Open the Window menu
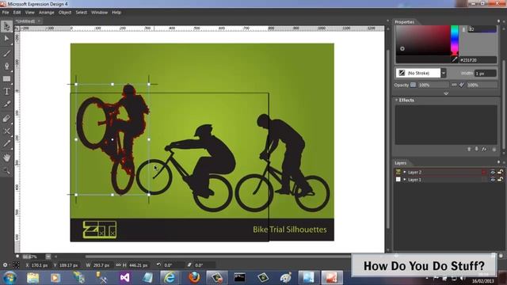Image resolution: width=507 pixels, height=285 pixels. click(x=99, y=13)
